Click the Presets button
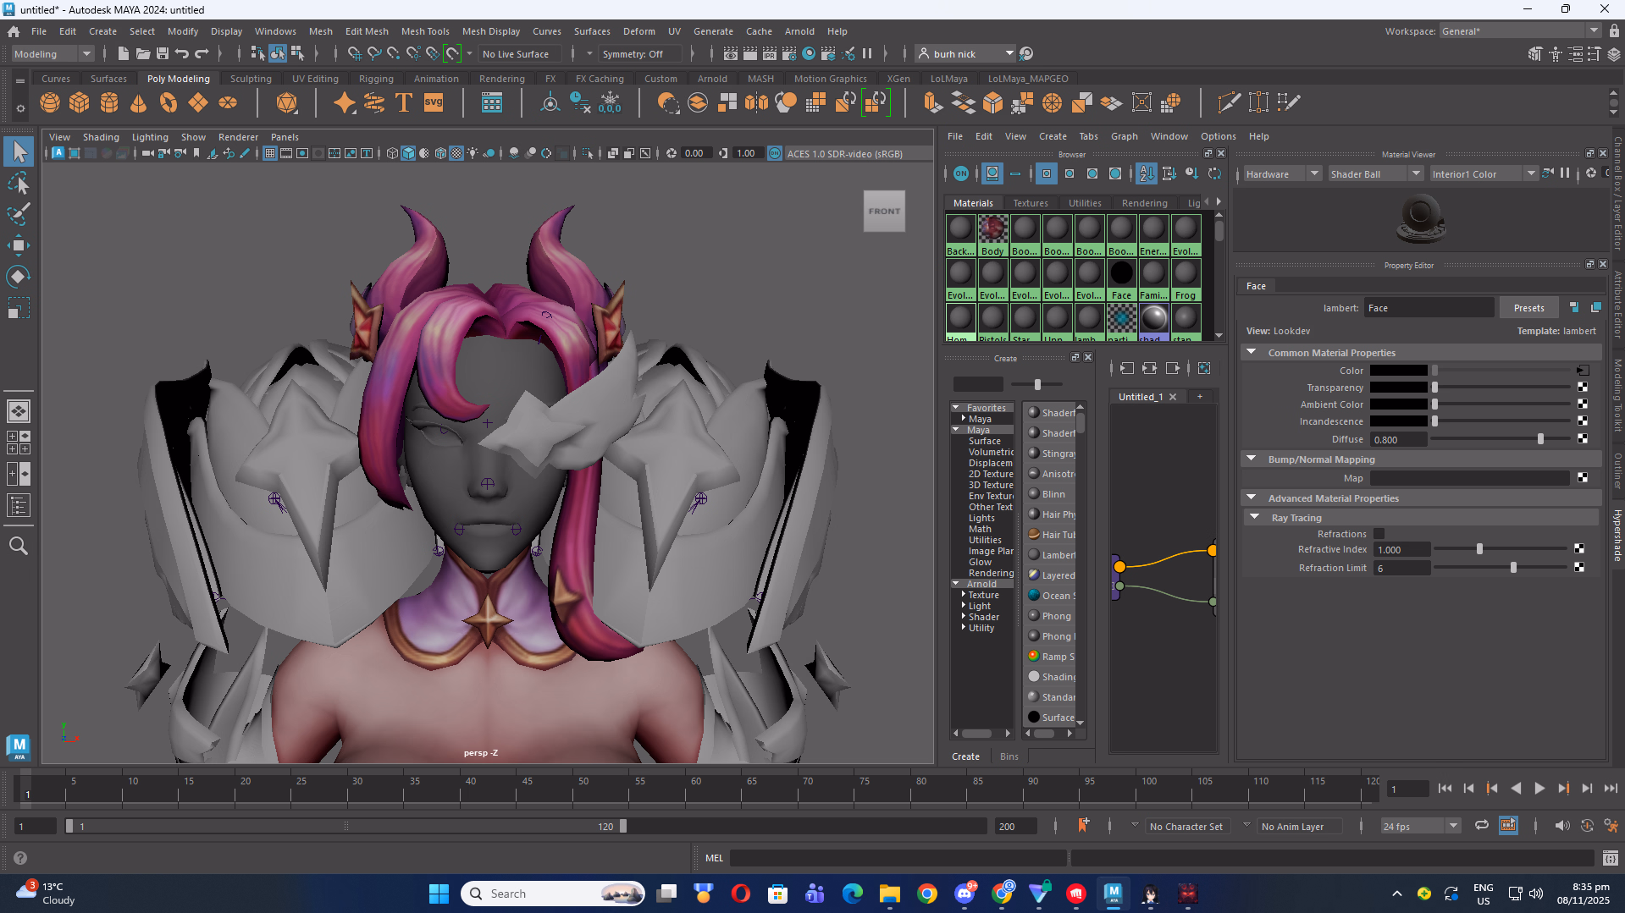This screenshot has height=913, width=1625. pos(1528,308)
